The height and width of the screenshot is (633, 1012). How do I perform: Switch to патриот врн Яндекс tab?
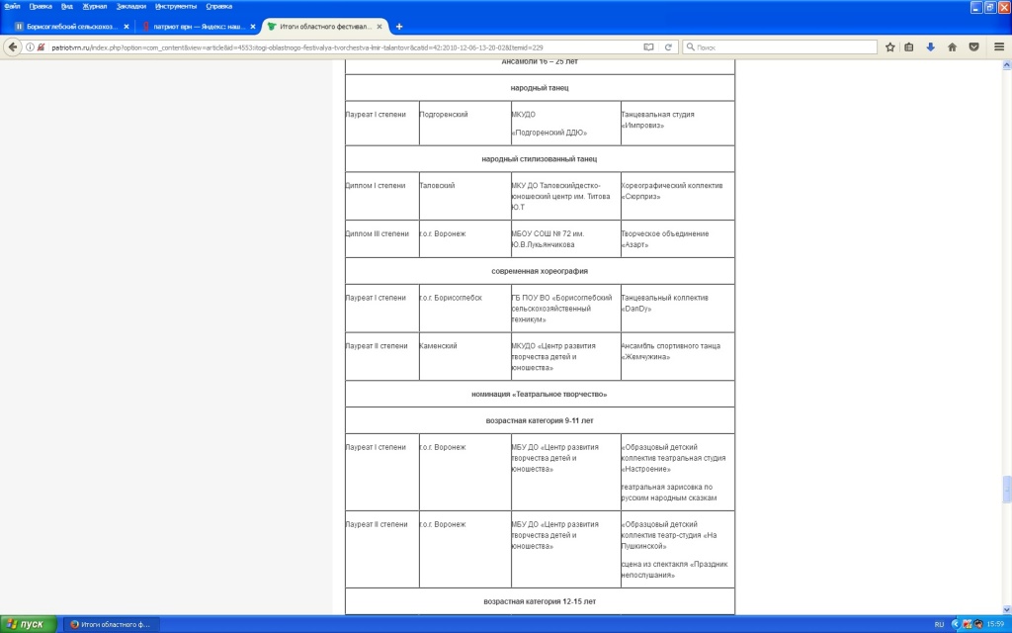tap(198, 27)
